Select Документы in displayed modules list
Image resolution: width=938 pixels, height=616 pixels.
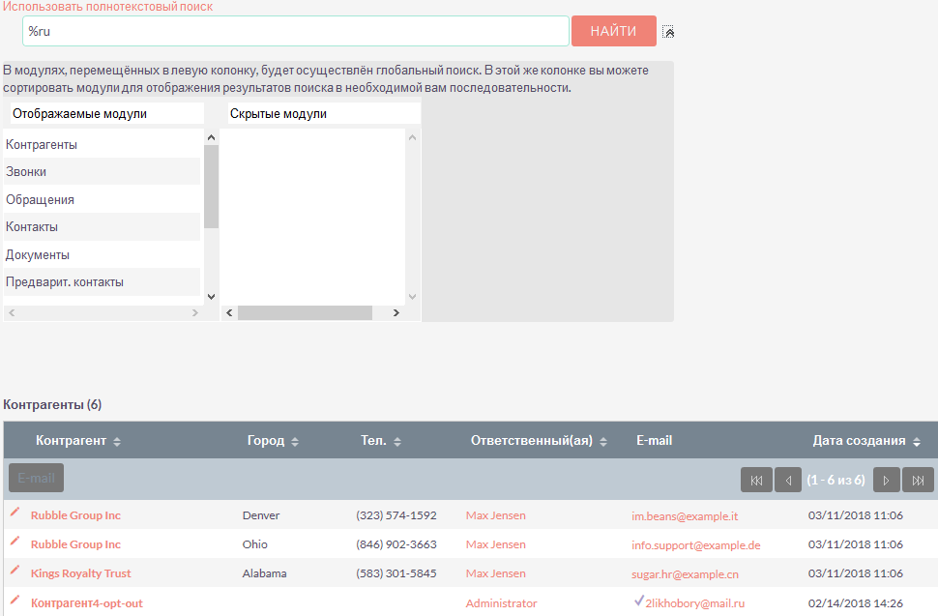[38, 255]
